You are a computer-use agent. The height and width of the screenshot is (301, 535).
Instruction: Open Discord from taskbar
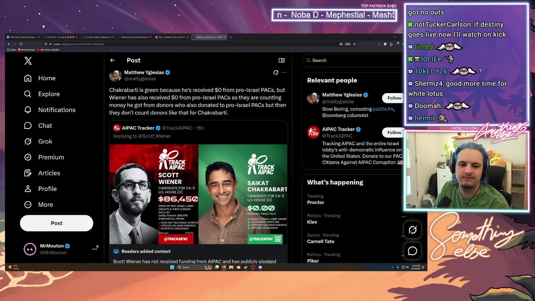click(260, 267)
